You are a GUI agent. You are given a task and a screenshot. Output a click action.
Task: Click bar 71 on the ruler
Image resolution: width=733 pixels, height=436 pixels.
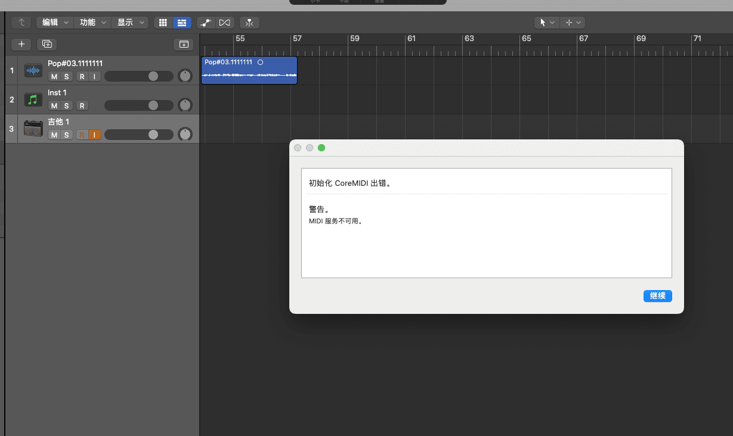tap(697, 39)
